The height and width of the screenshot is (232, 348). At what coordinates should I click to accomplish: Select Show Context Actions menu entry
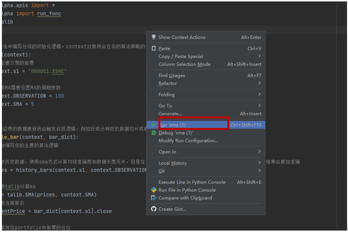point(206,37)
